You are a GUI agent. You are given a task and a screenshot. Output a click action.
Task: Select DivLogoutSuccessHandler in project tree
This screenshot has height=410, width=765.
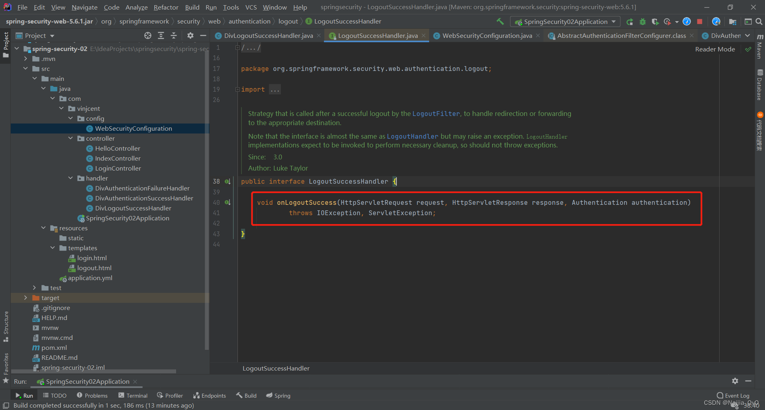[x=133, y=208]
